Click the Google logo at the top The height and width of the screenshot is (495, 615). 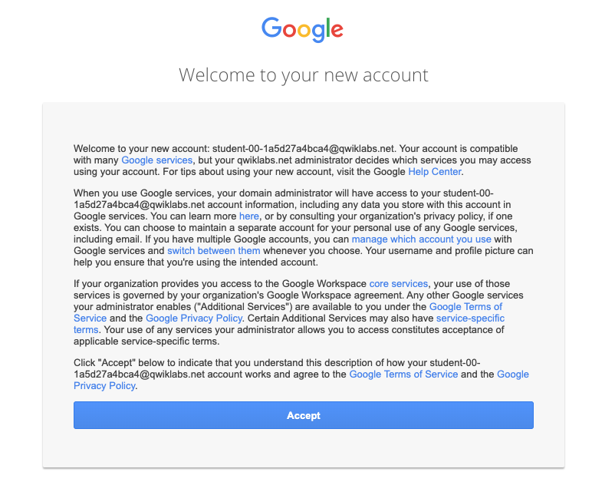point(302,29)
